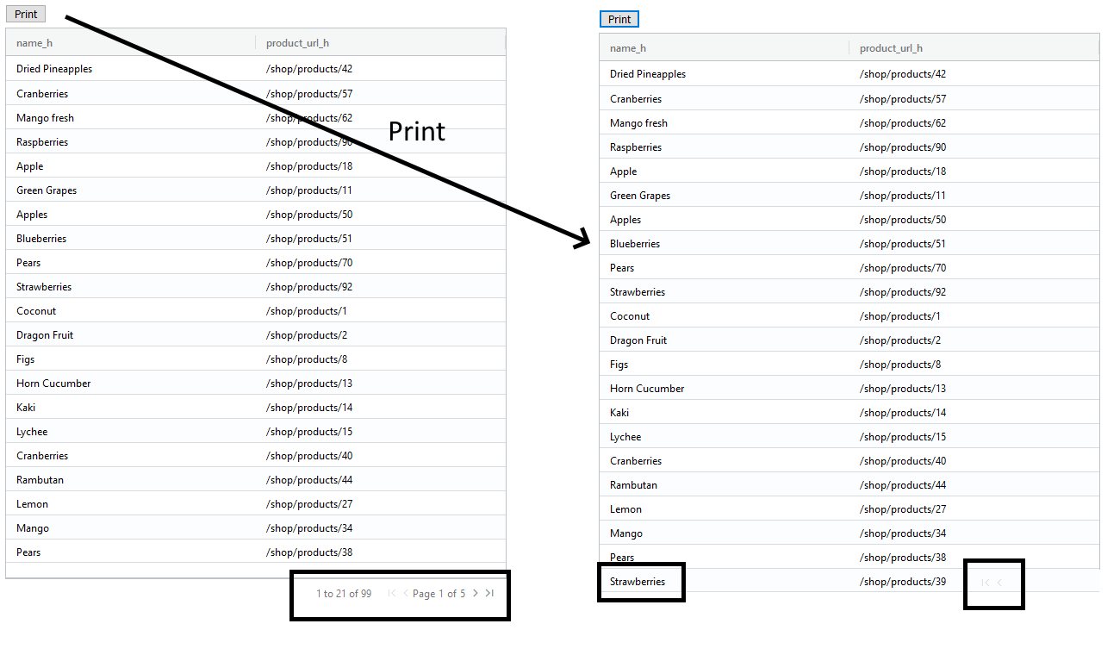Click 'Lemon' cell in right grid
1120x655 pixels.
point(625,509)
